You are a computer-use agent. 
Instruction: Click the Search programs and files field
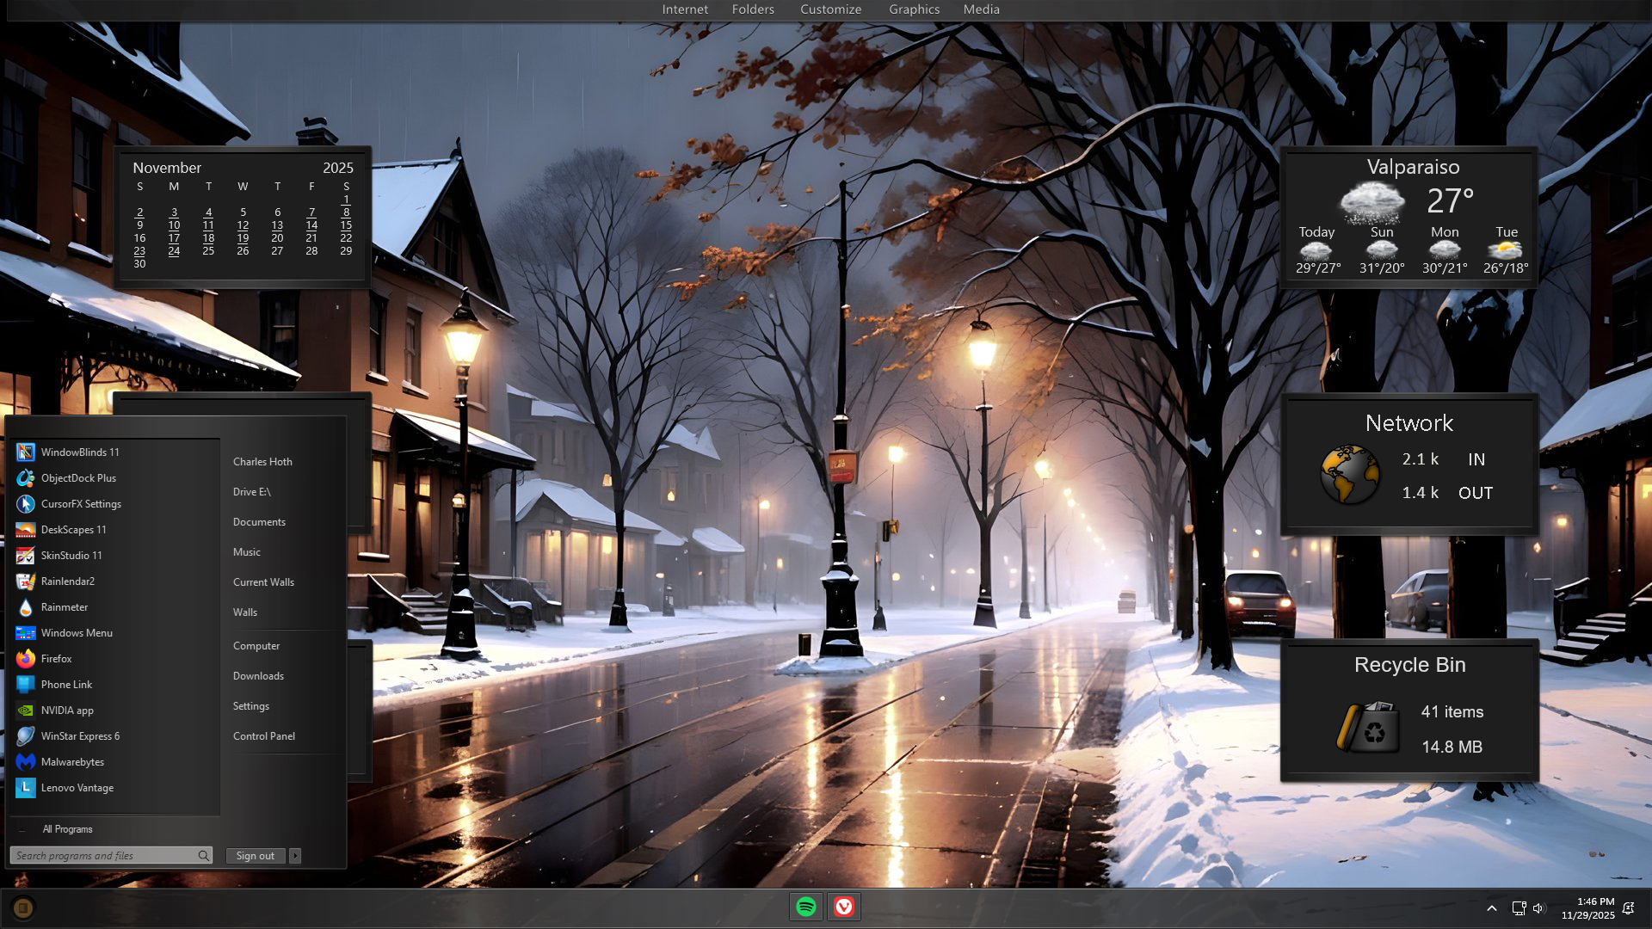pos(103,856)
